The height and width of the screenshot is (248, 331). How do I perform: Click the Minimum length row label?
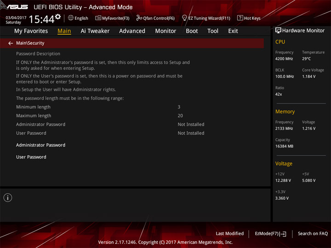pos(33,107)
